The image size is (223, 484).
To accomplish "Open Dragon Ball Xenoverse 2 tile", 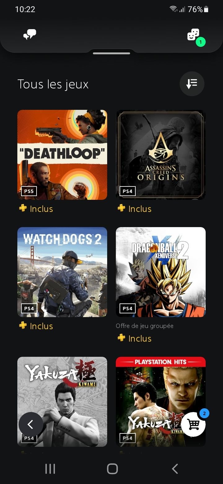I will point(161,272).
